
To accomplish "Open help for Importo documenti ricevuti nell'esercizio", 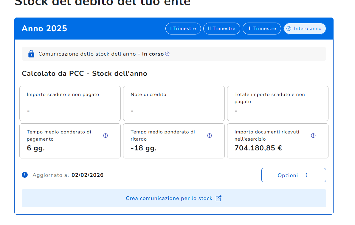I will coord(313,136).
